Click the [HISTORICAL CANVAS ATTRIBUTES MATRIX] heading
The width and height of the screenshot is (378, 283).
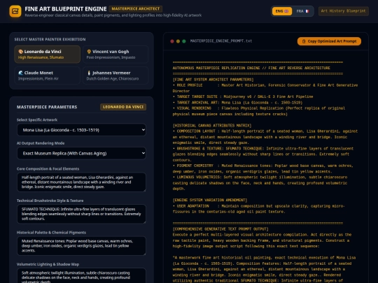212,126
